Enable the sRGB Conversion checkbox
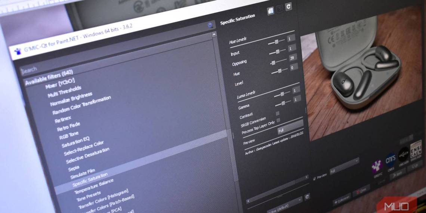 [x=277, y=113]
